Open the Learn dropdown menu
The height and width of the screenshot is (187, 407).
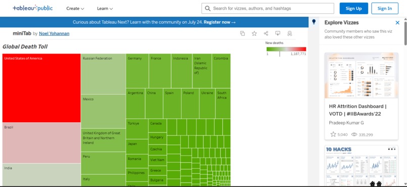click(x=105, y=9)
